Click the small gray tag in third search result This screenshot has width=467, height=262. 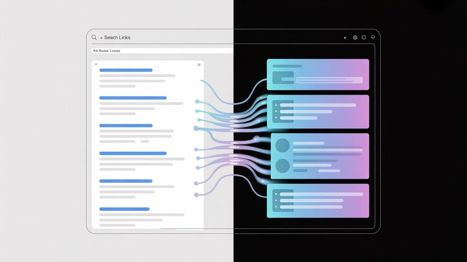click(x=145, y=141)
